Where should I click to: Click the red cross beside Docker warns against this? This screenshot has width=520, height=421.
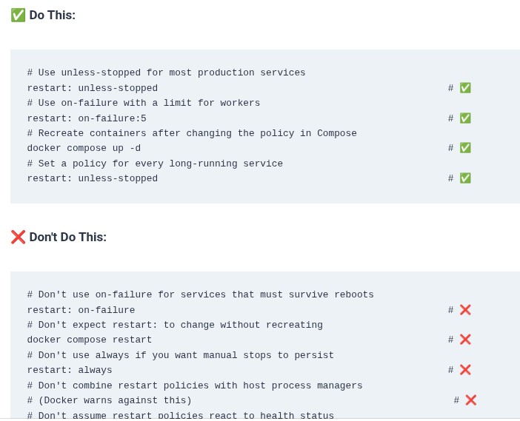(x=470, y=400)
